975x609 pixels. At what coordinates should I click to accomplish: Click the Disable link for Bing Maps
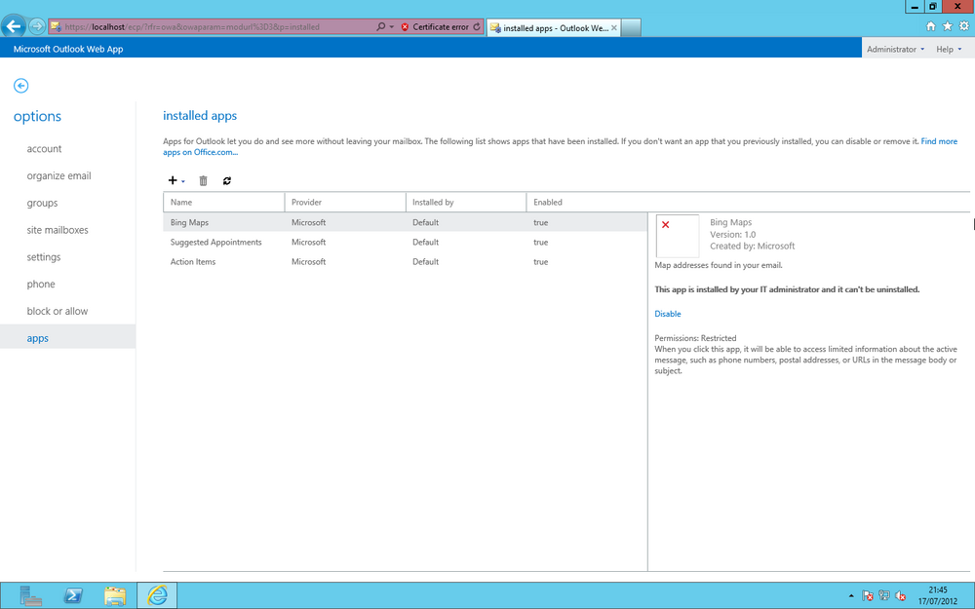pyautogui.click(x=668, y=314)
